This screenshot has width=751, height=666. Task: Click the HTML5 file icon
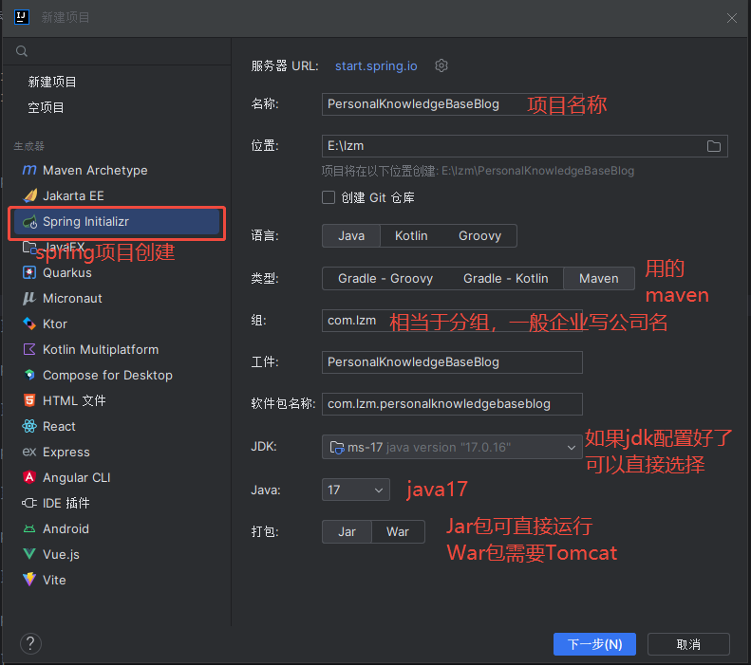click(x=29, y=400)
